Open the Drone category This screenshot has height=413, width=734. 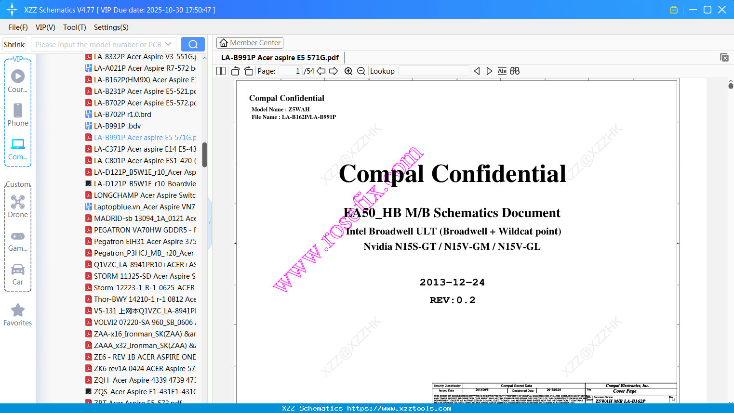point(18,206)
